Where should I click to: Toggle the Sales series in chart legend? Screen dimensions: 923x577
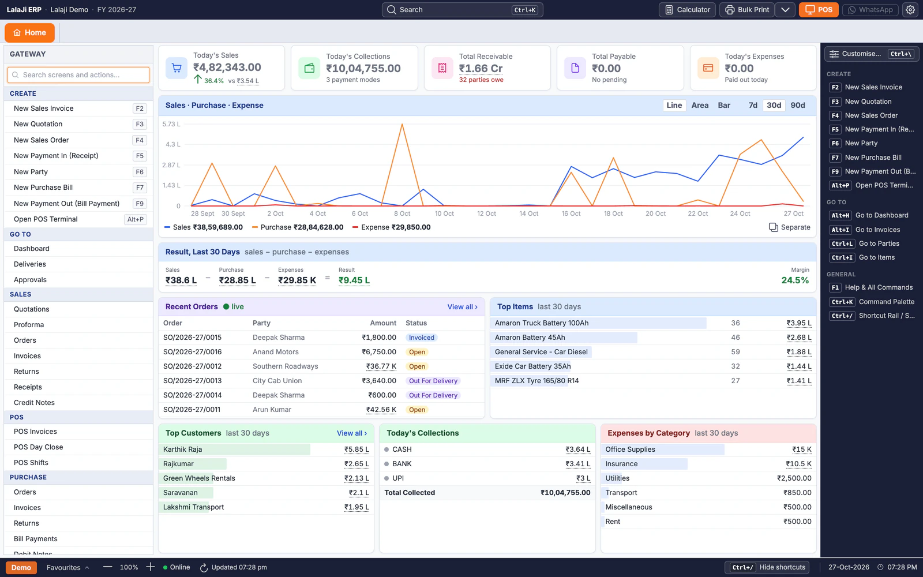[x=204, y=227]
